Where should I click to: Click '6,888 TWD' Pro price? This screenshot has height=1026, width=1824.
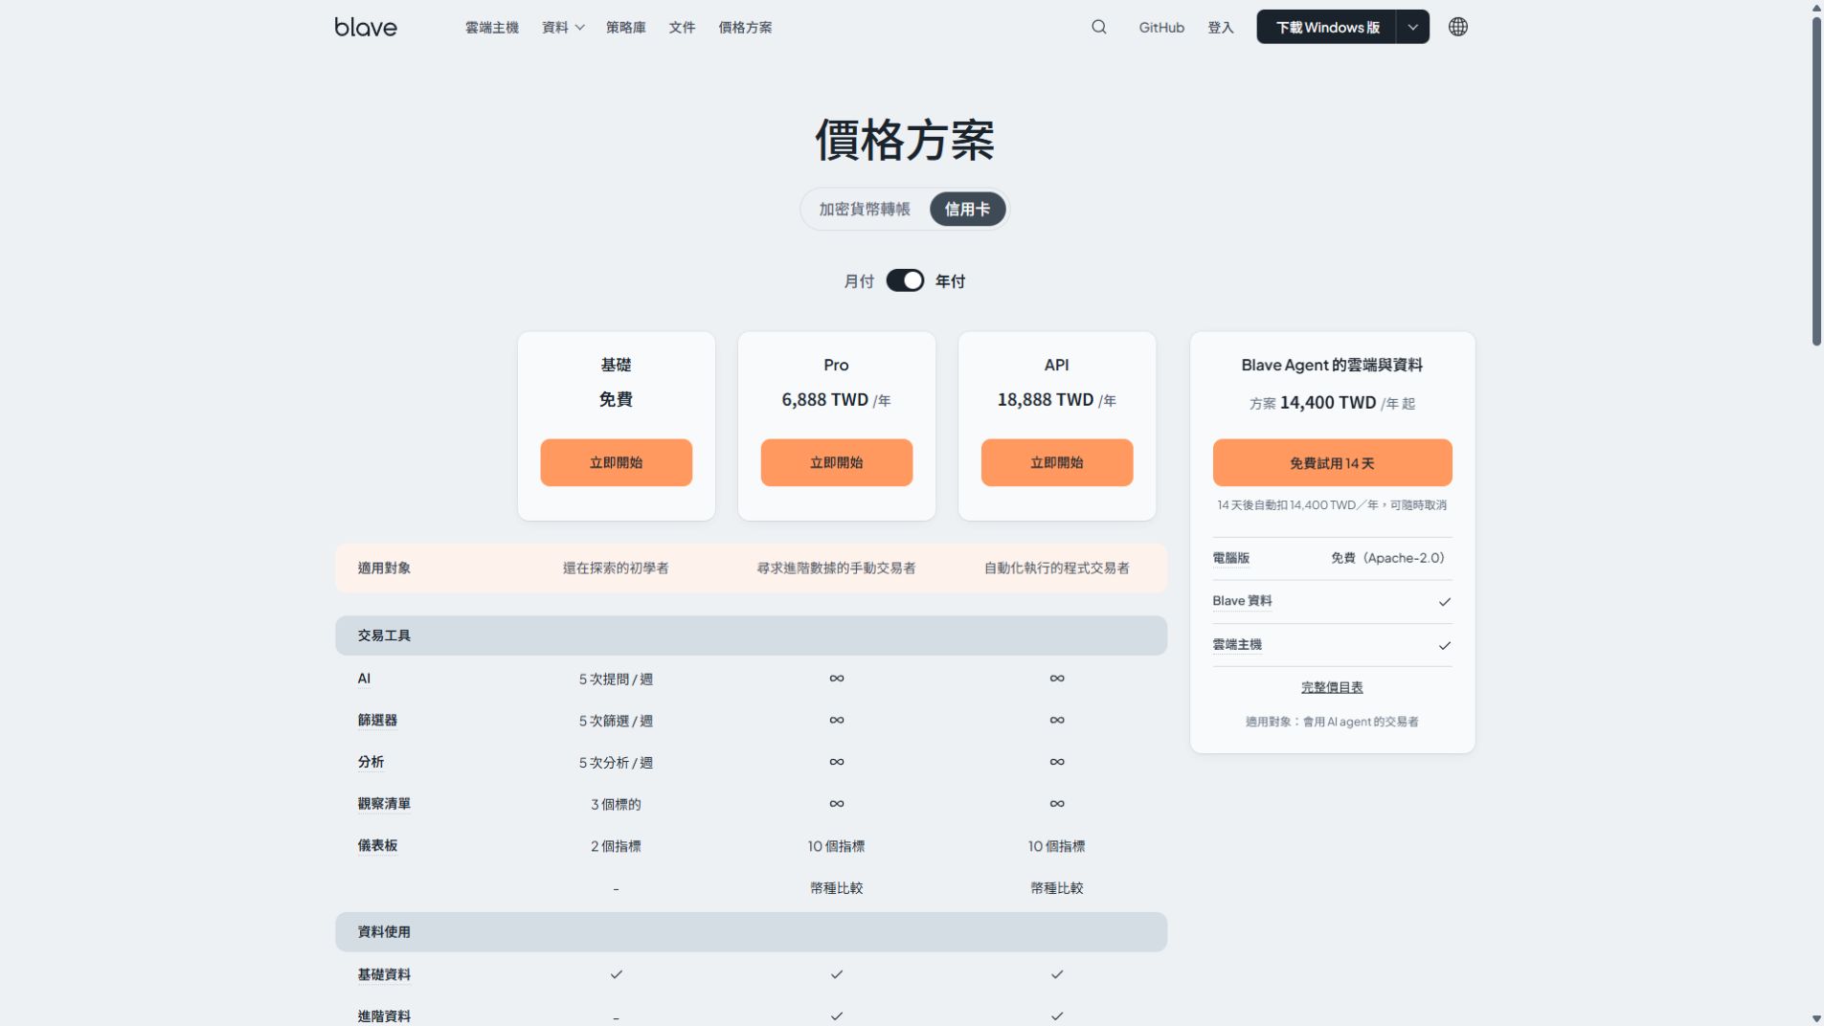[x=824, y=399]
